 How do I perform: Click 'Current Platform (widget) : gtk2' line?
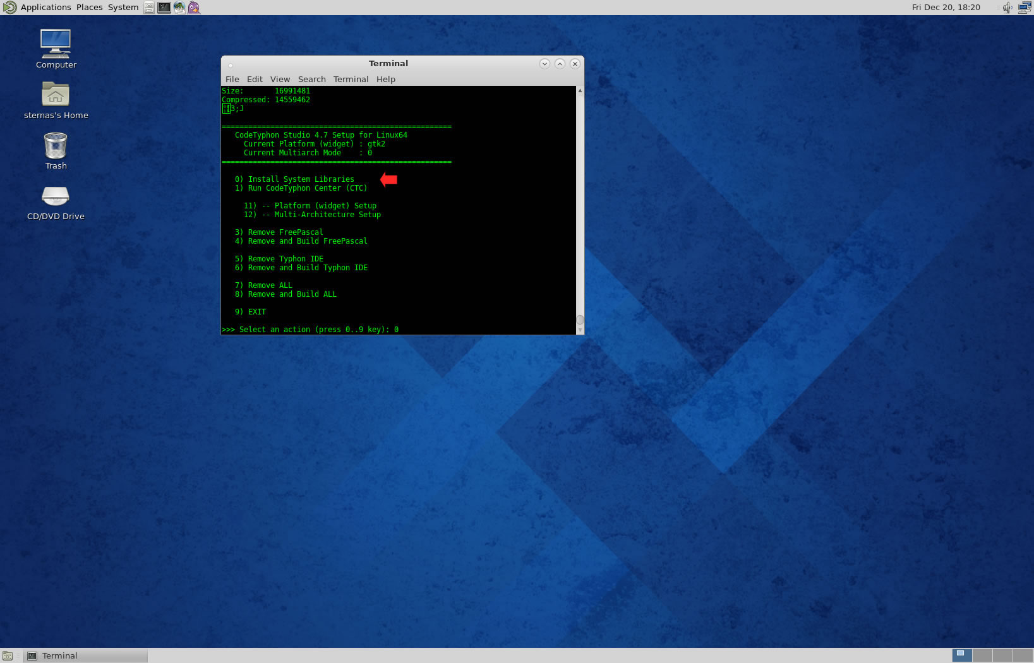(315, 144)
